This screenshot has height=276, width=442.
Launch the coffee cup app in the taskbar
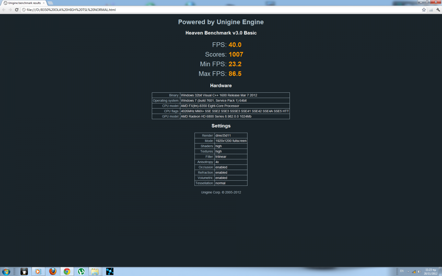(x=24, y=272)
